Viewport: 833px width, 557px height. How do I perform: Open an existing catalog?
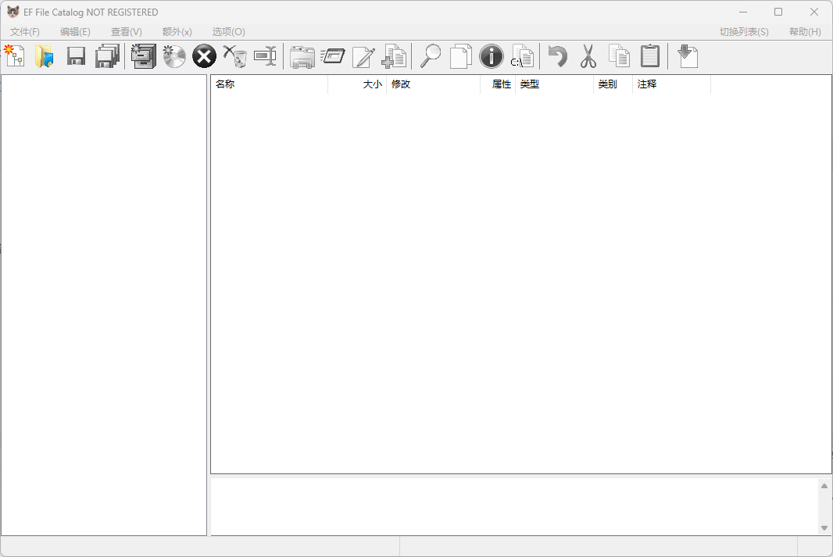coord(45,55)
